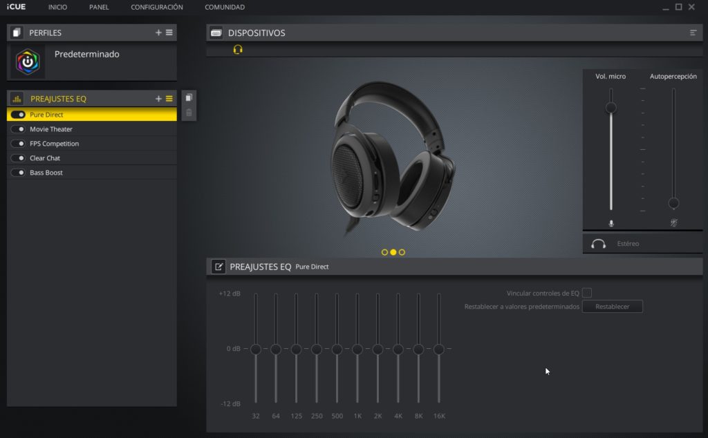This screenshot has width=708, height=438.
Task: Adjust the Autopercepción slider
Action: pyautogui.click(x=673, y=203)
